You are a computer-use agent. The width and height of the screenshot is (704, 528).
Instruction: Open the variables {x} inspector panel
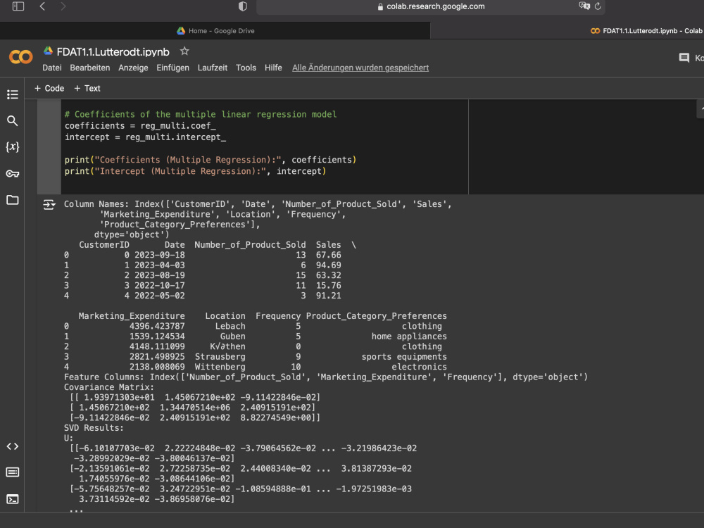click(x=13, y=147)
